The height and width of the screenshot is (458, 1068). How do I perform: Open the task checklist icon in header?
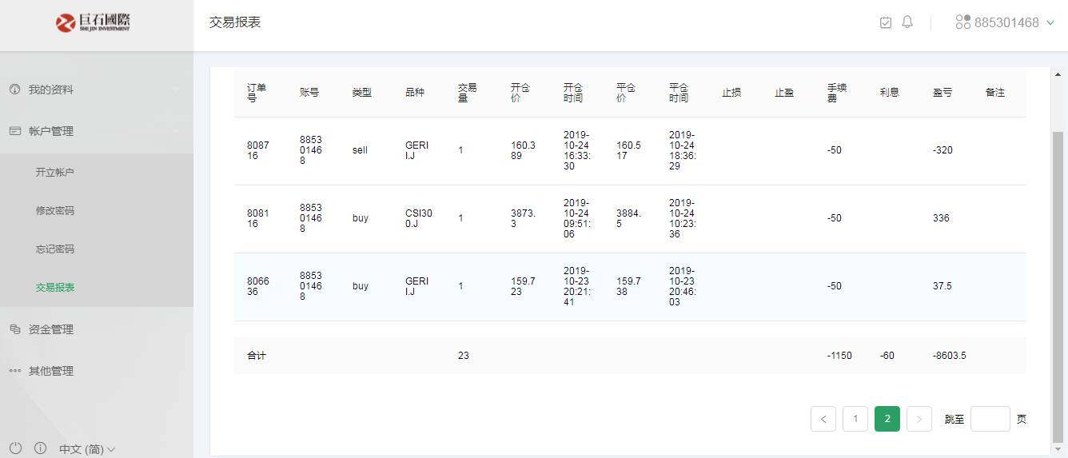886,23
